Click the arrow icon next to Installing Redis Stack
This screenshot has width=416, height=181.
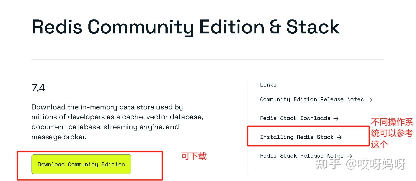pos(340,137)
